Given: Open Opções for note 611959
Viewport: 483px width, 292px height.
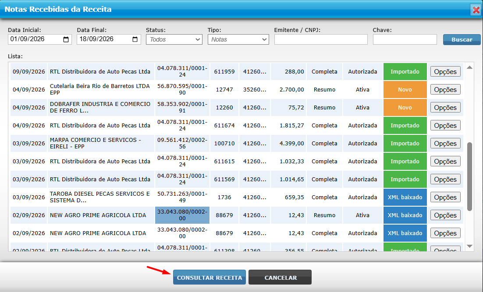Looking at the screenshot, I should [445, 72].
